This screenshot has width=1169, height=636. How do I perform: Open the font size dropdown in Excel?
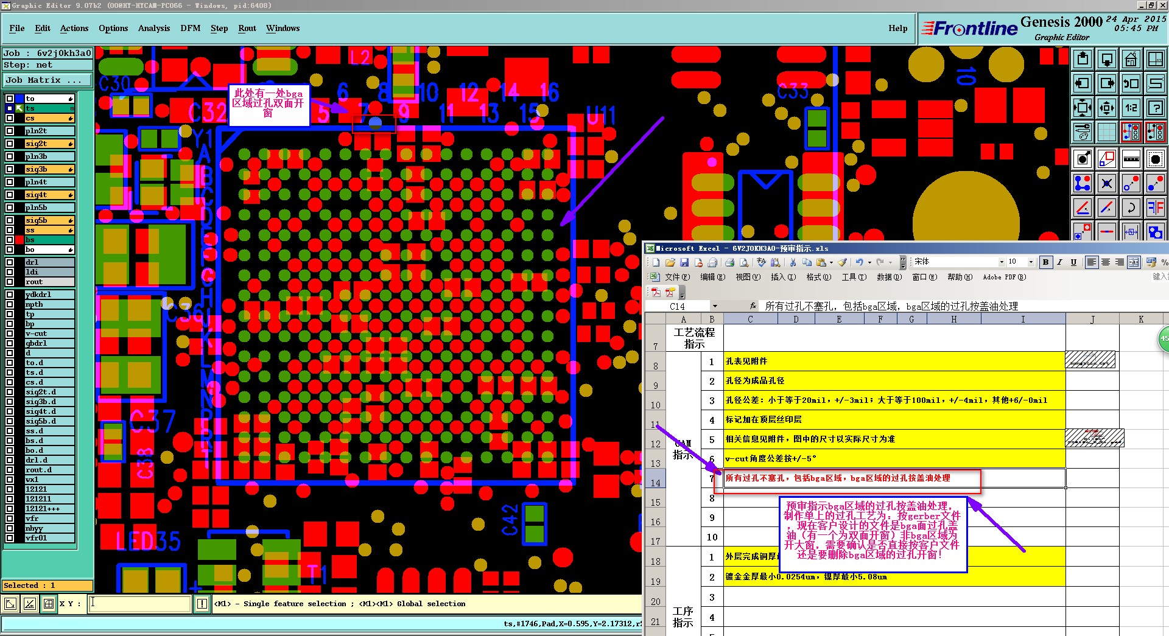[x=1031, y=262]
